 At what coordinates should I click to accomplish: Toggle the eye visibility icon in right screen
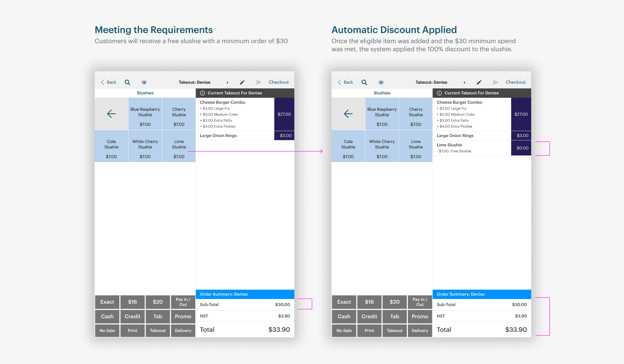pos(381,82)
